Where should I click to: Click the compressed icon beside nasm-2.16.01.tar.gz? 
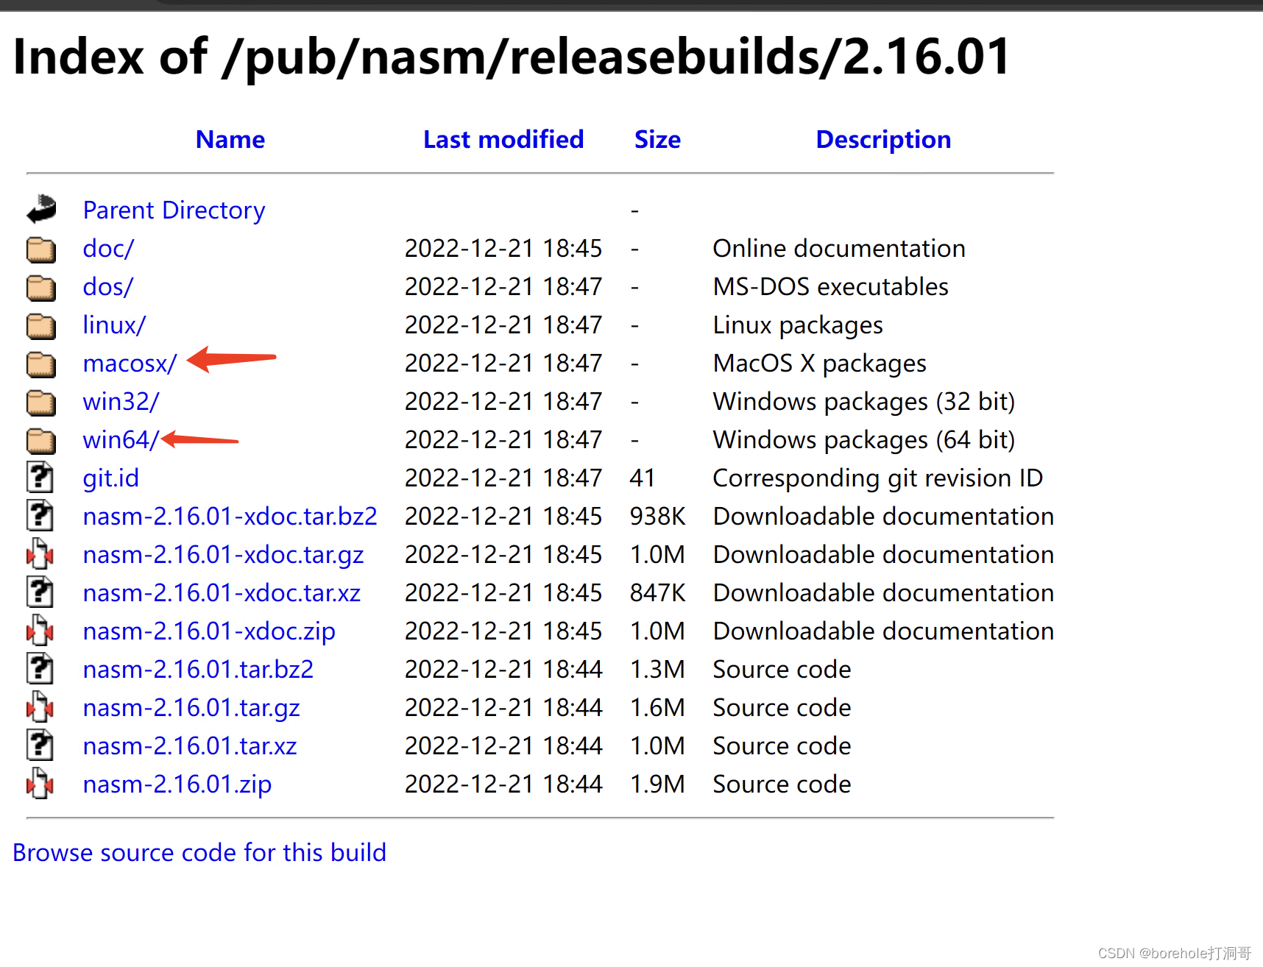pyautogui.click(x=40, y=707)
